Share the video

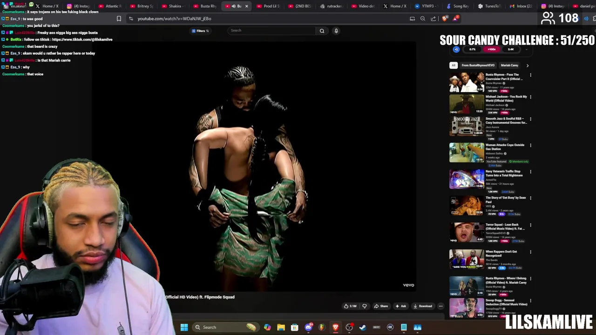point(381,306)
